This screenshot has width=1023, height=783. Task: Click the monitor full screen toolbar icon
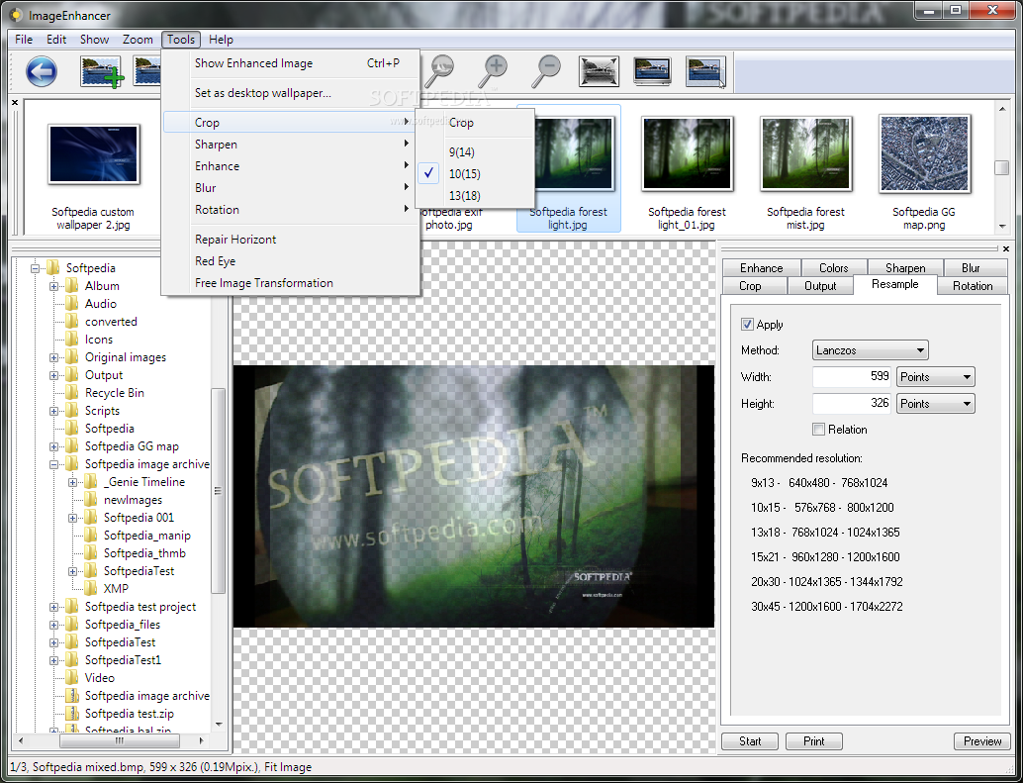click(652, 71)
